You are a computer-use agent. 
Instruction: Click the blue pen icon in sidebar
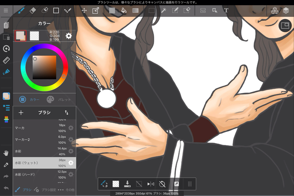(6, 72)
